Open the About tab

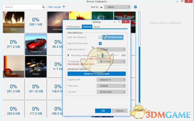97,27
